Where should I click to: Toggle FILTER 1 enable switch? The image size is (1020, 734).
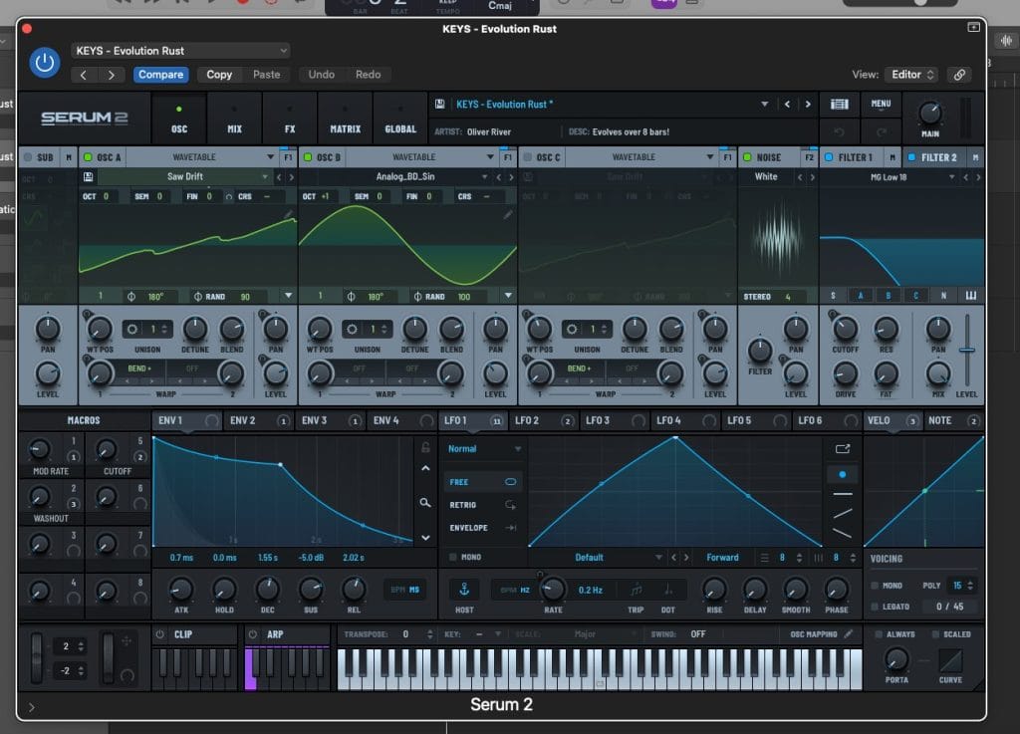[x=829, y=157]
